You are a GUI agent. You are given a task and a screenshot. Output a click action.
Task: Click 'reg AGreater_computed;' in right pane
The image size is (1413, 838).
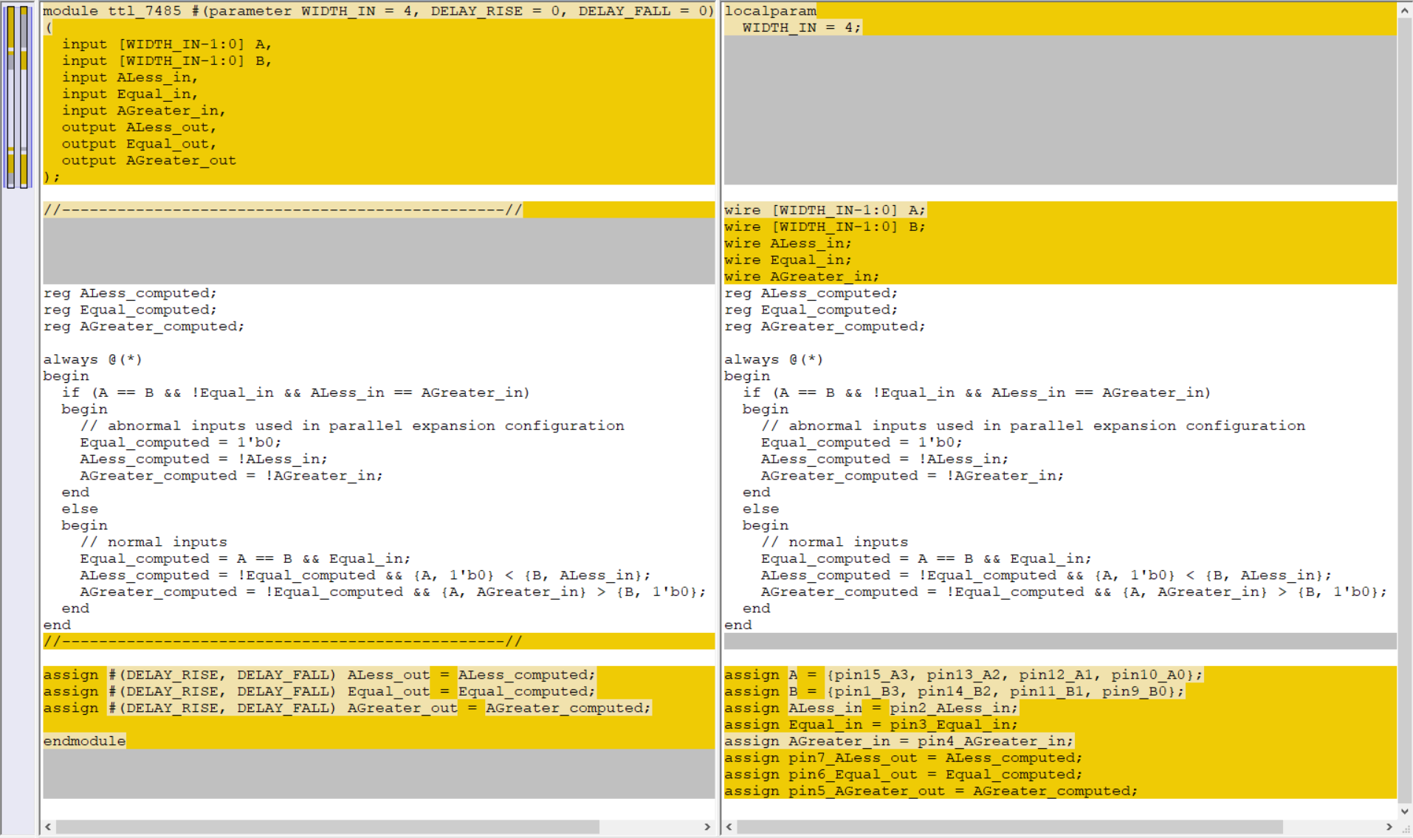tap(825, 326)
